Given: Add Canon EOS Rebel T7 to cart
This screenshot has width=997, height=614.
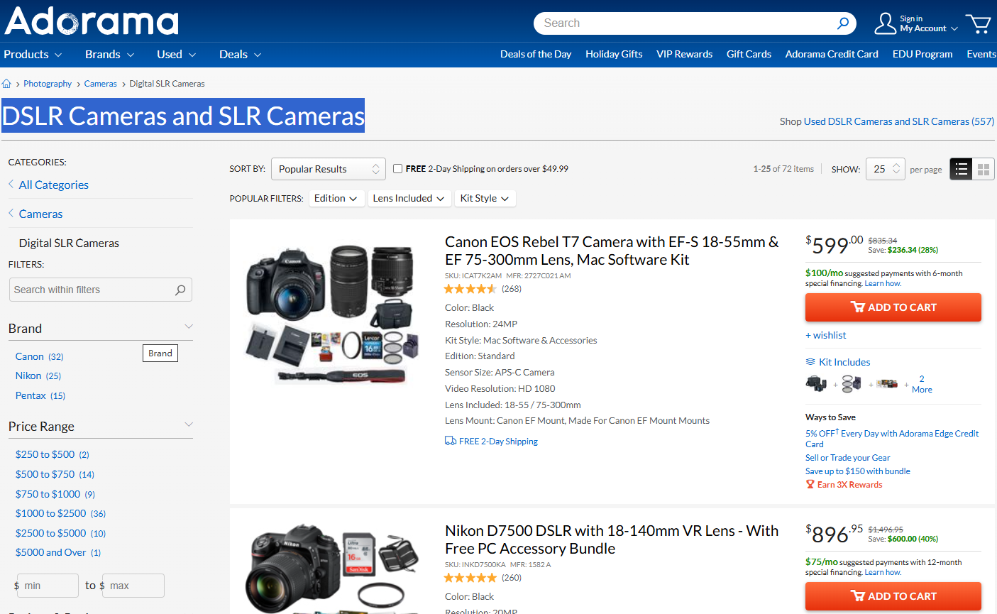Looking at the screenshot, I should 893,307.
